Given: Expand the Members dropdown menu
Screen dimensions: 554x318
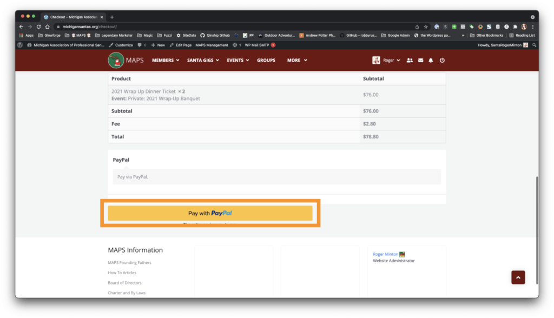Looking at the screenshot, I should 166,61.
